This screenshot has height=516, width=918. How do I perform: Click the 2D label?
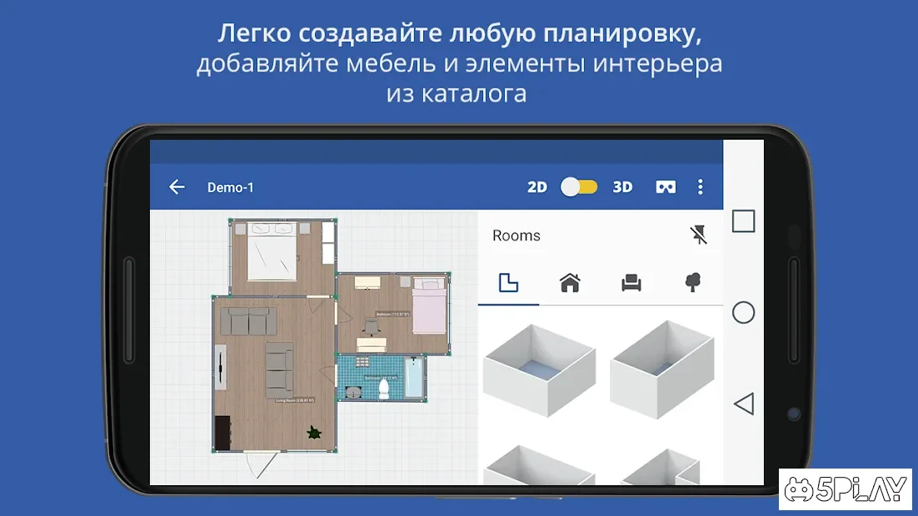pyautogui.click(x=537, y=187)
